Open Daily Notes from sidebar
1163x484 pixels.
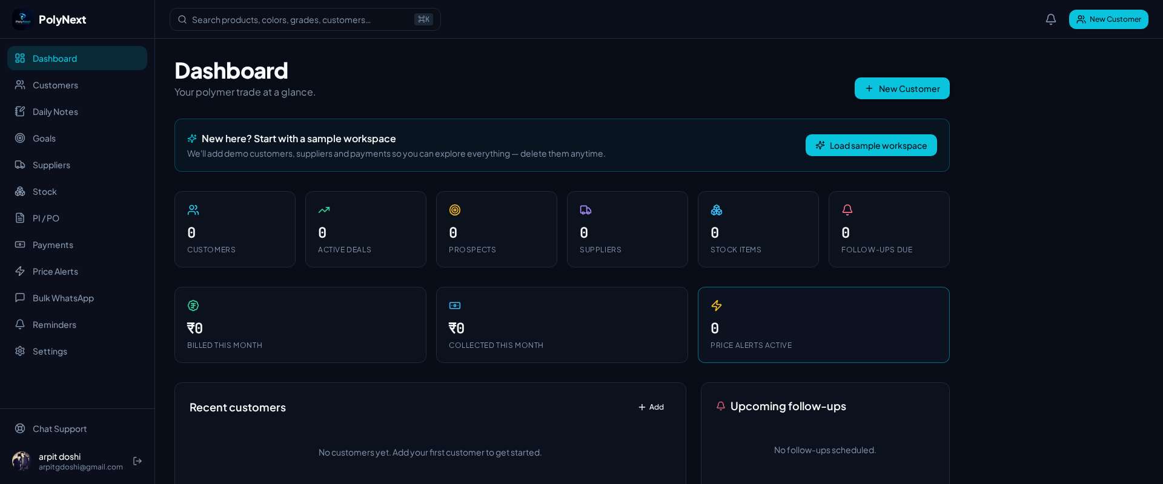tap(77, 111)
